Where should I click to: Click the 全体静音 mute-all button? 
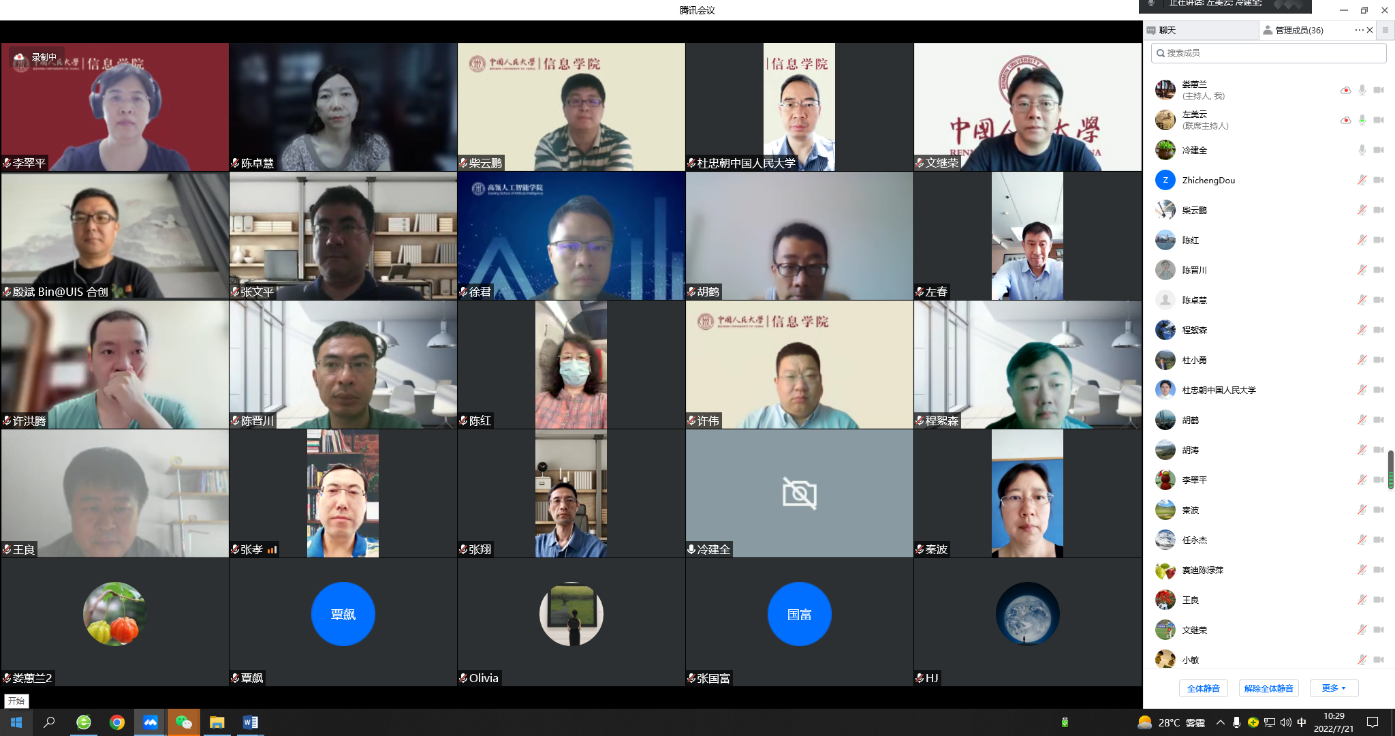click(1203, 688)
